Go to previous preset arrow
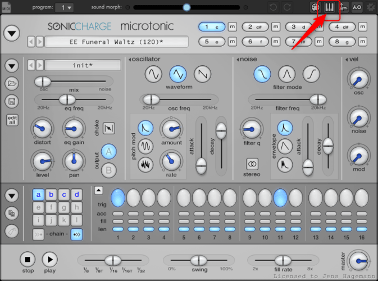Image resolution: width=378 pixels, height=281 pixels. [x=31, y=42]
